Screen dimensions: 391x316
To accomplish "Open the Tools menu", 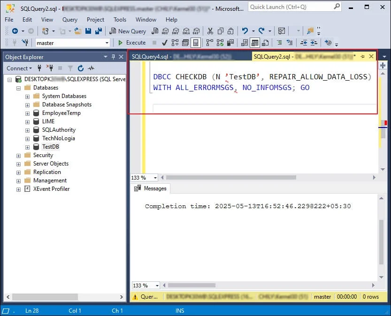I will [x=120, y=19].
